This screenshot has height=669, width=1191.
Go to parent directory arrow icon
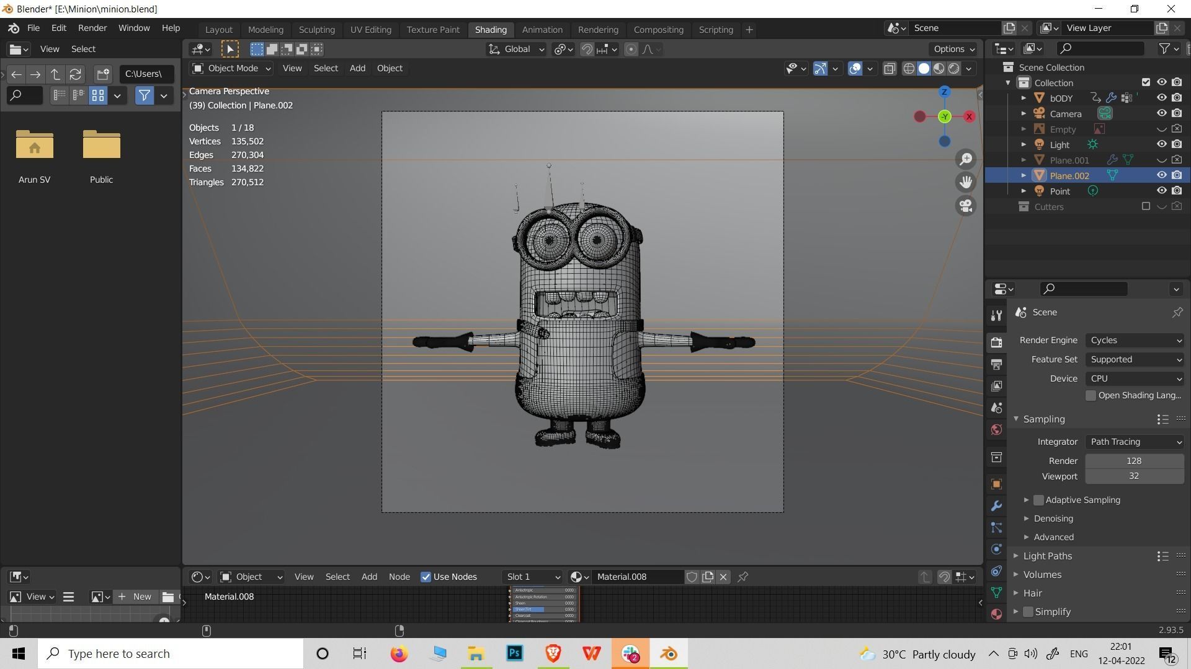[x=55, y=74]
